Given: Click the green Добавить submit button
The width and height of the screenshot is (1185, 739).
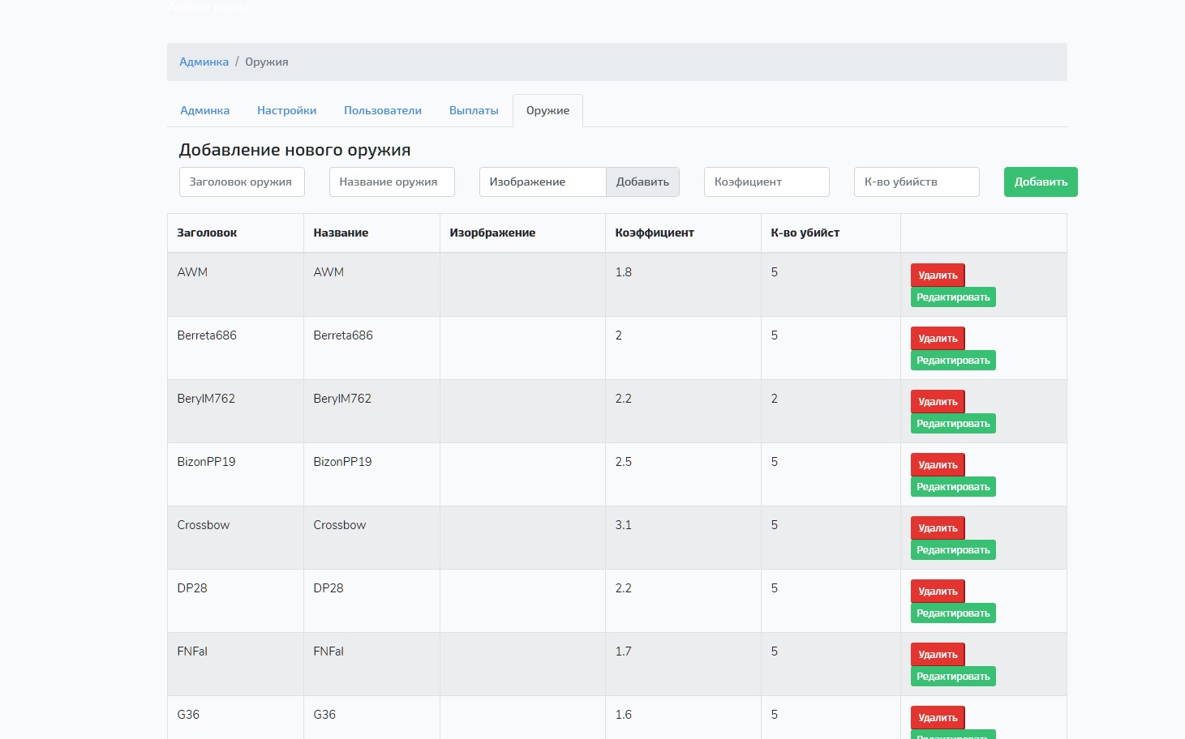Looking at the screenshot, I should coord(1041,182).
